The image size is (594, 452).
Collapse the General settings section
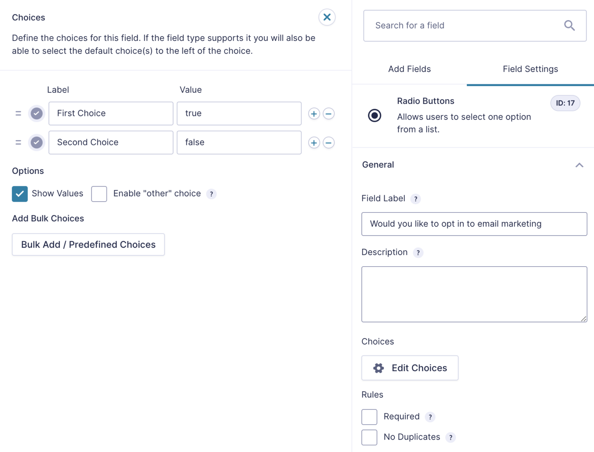(579, 165)
